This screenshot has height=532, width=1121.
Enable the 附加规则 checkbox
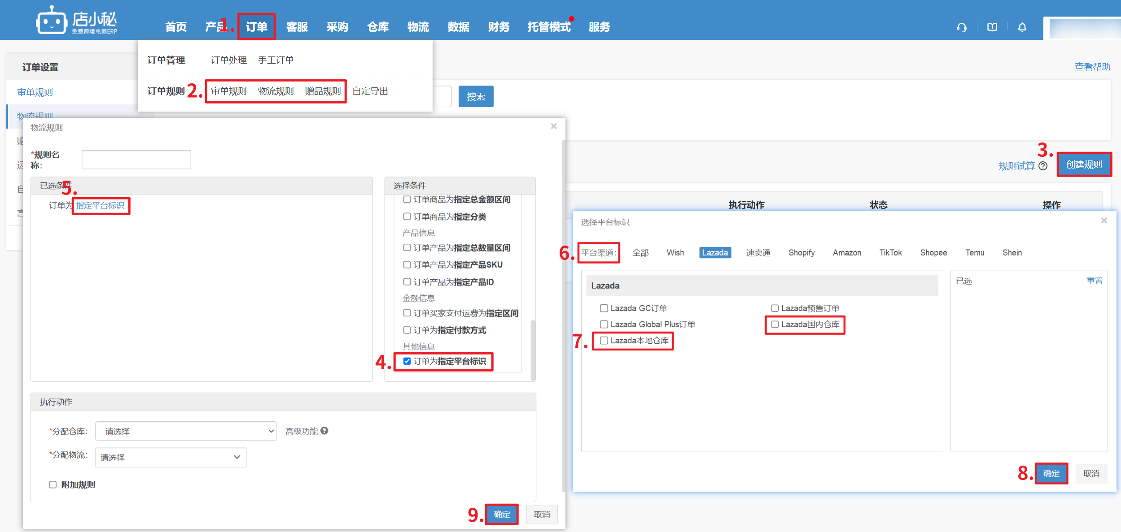[53, 484]
